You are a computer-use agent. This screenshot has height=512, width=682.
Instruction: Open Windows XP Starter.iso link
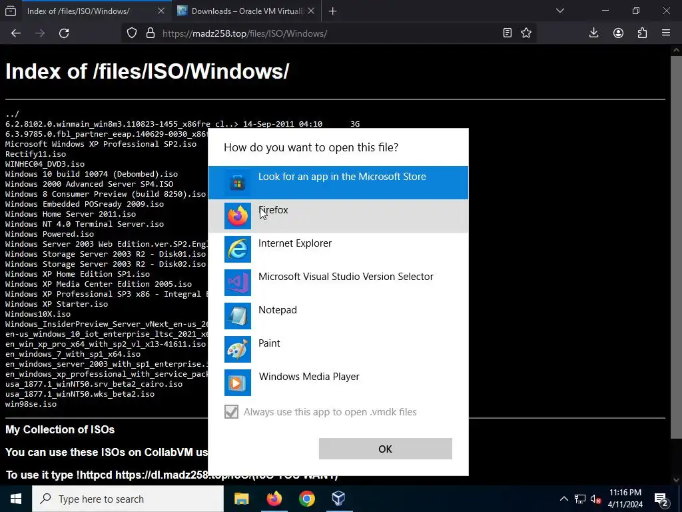click(57, 304)
